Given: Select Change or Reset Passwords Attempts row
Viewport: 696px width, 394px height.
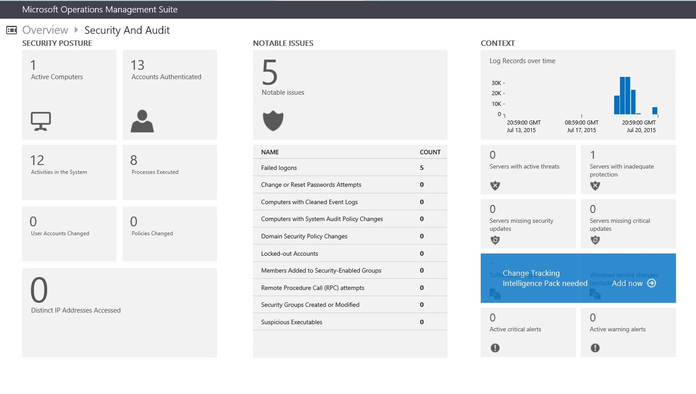Looking at the screenshot, I should [x=350, y=185].
